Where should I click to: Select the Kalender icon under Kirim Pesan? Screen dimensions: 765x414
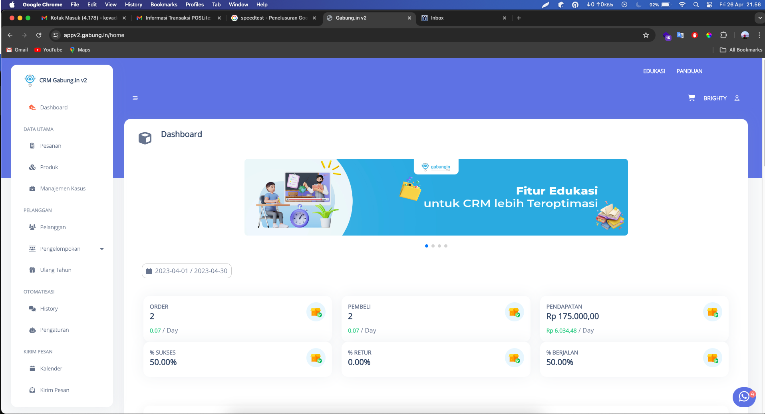tap(32, 368)
